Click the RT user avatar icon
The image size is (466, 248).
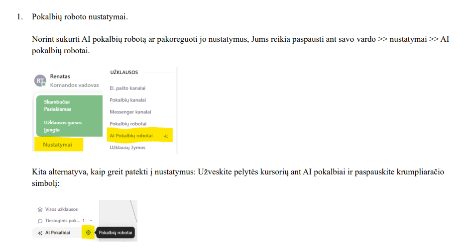40,81
